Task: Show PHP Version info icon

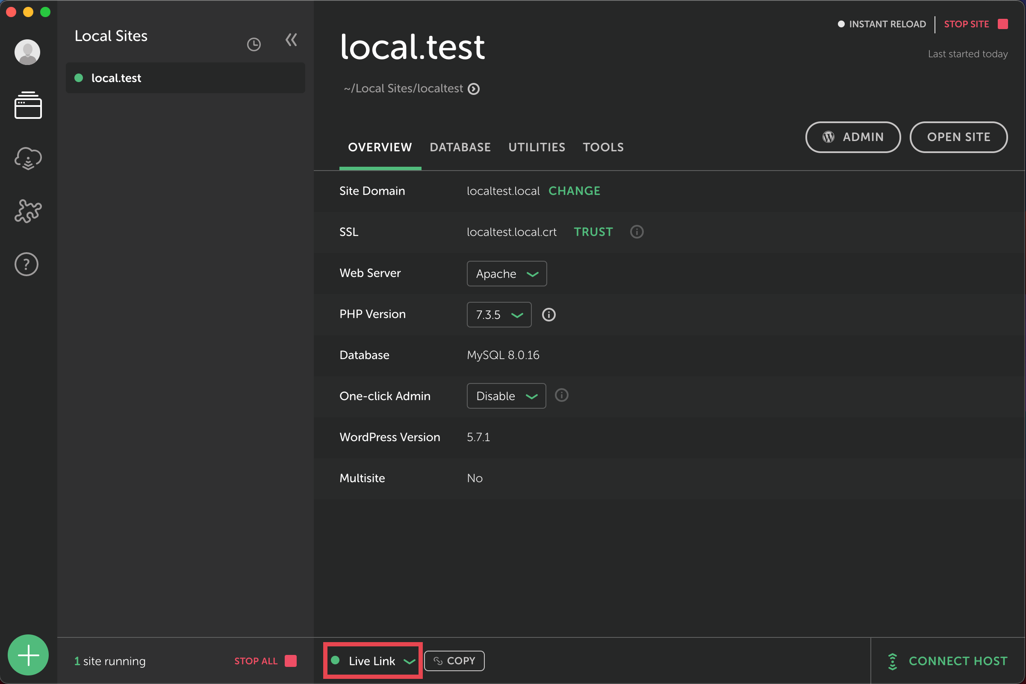Action: [x=549, y=315]
